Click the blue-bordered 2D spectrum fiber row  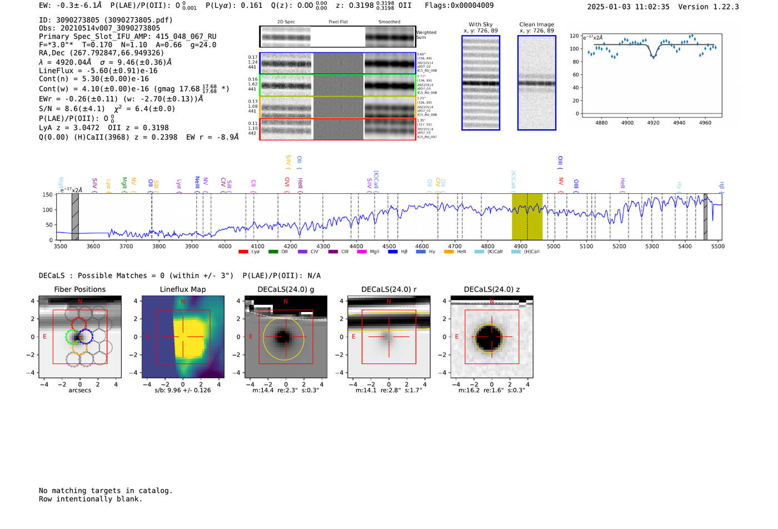click(x=337, y=63)
